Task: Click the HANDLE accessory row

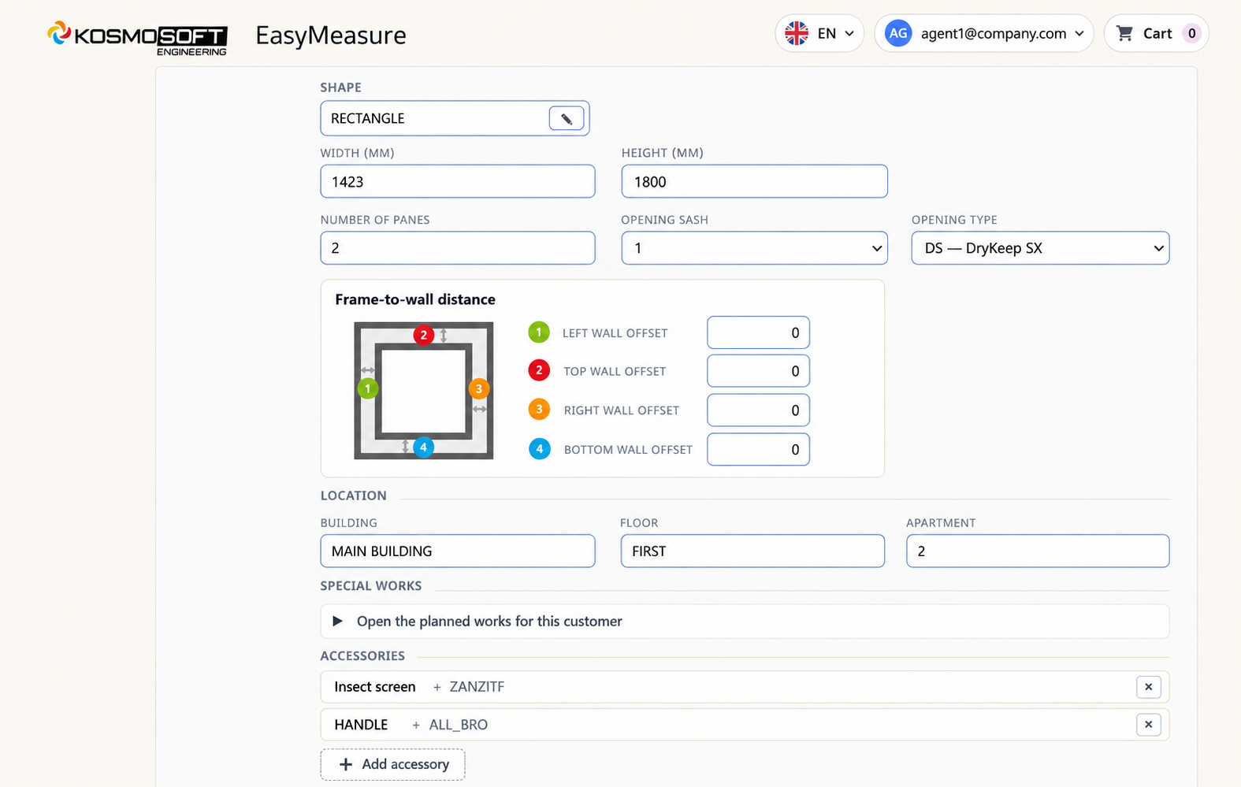Action: coord(745,725)
